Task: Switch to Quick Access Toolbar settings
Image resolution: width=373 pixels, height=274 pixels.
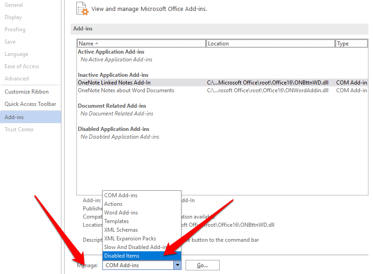Action: [30, 104]
